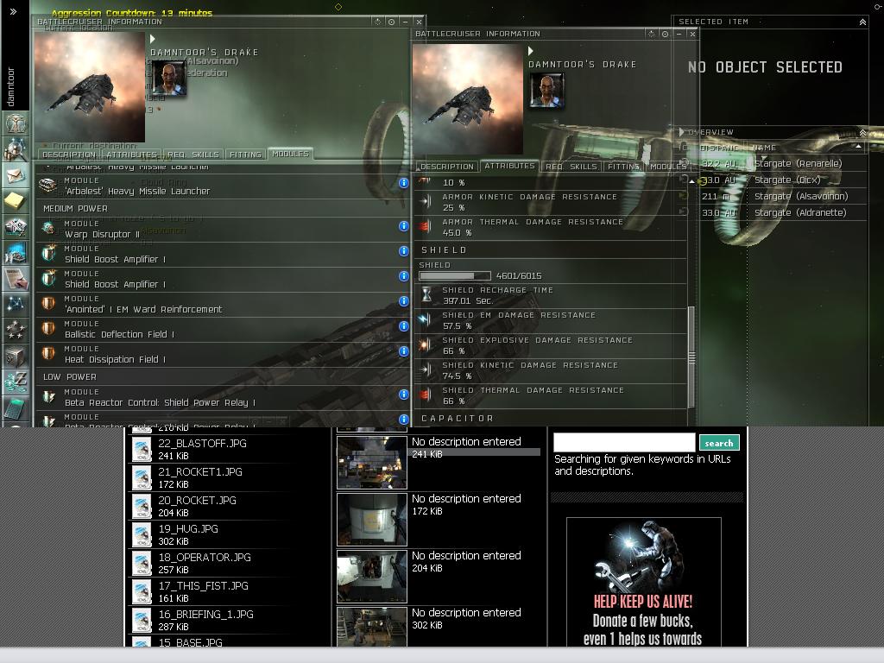Sort overview by Distance column header
The width and height of the screenshot is (884, 663).
(719, 148)
